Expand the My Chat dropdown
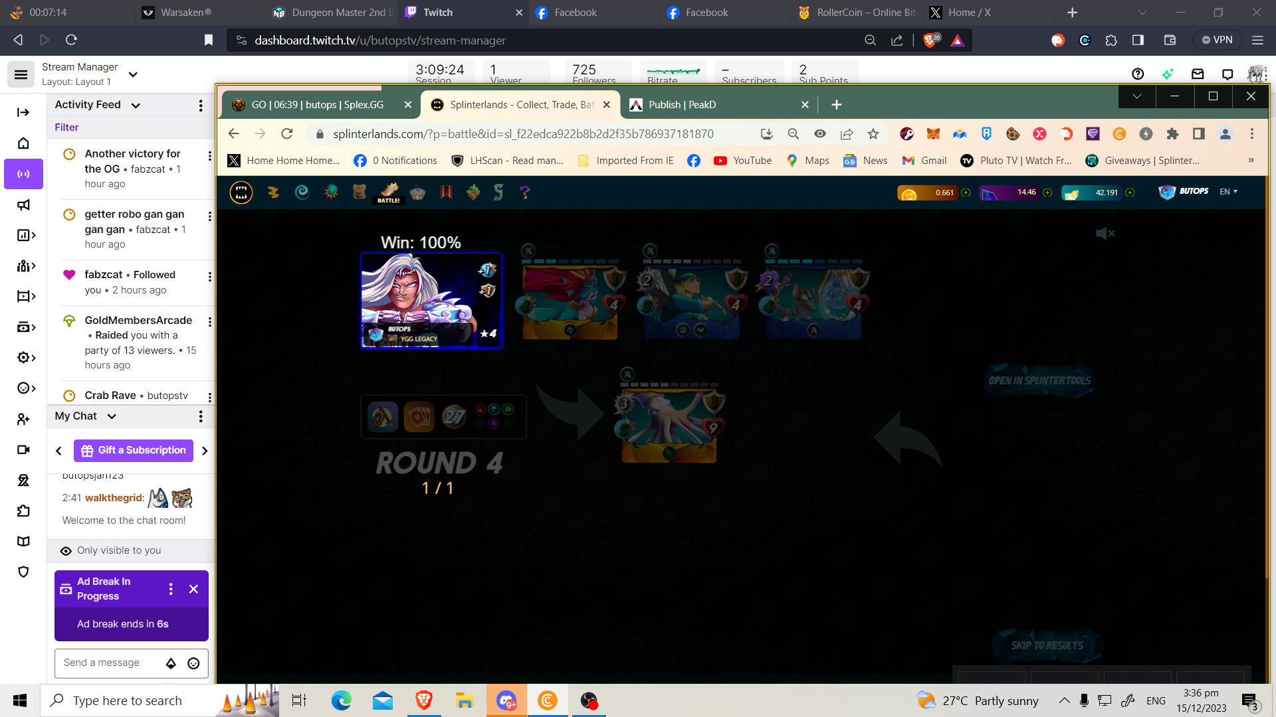This screenshot has width=1276, height=717. pos(112,416)
